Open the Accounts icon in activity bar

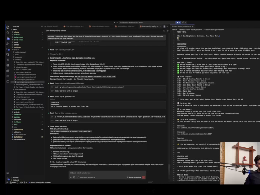tap(8, 173)
